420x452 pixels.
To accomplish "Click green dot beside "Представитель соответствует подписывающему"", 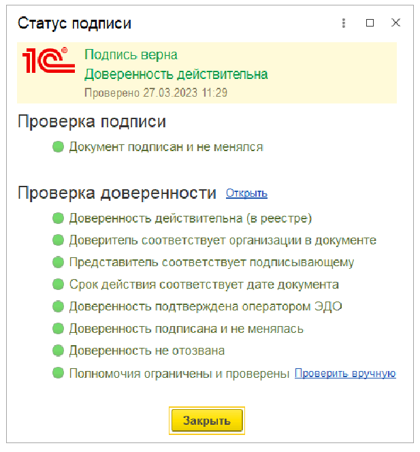I will coord(58,263).
